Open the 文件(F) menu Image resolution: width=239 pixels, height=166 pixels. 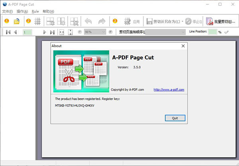click(x=8, y=11)
